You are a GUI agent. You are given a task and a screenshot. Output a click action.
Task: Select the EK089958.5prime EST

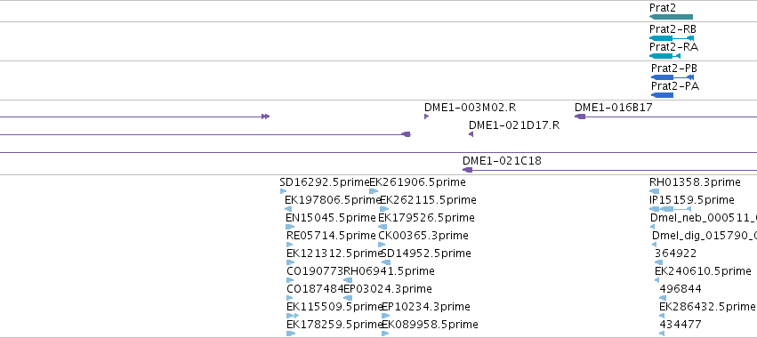pyautogui.click(x=385, y=334)
